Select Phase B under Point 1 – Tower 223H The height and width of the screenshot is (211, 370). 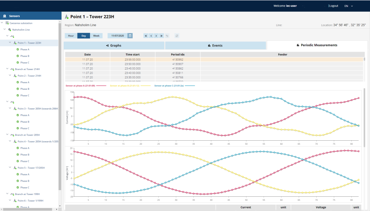click(24, 56)
